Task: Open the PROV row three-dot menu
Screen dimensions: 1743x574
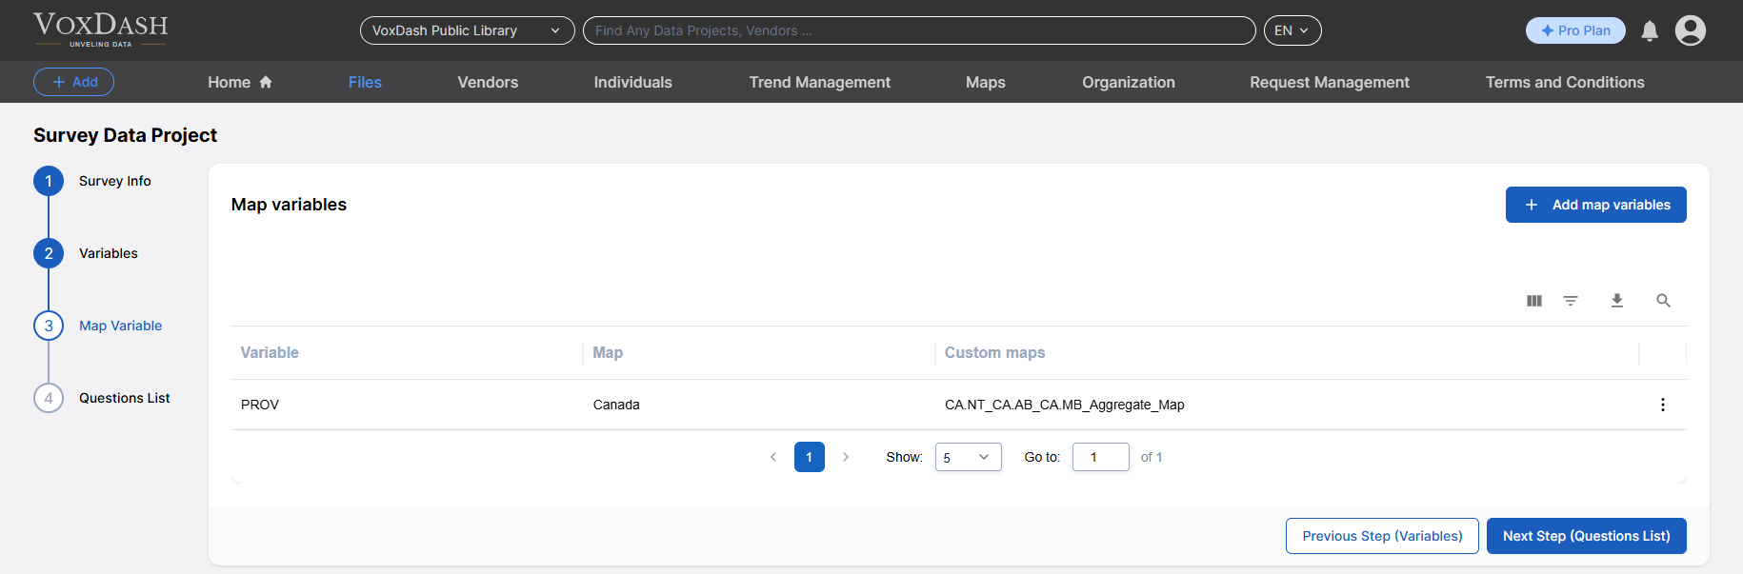Action: pyautogui.click(x=1663, y=405)
